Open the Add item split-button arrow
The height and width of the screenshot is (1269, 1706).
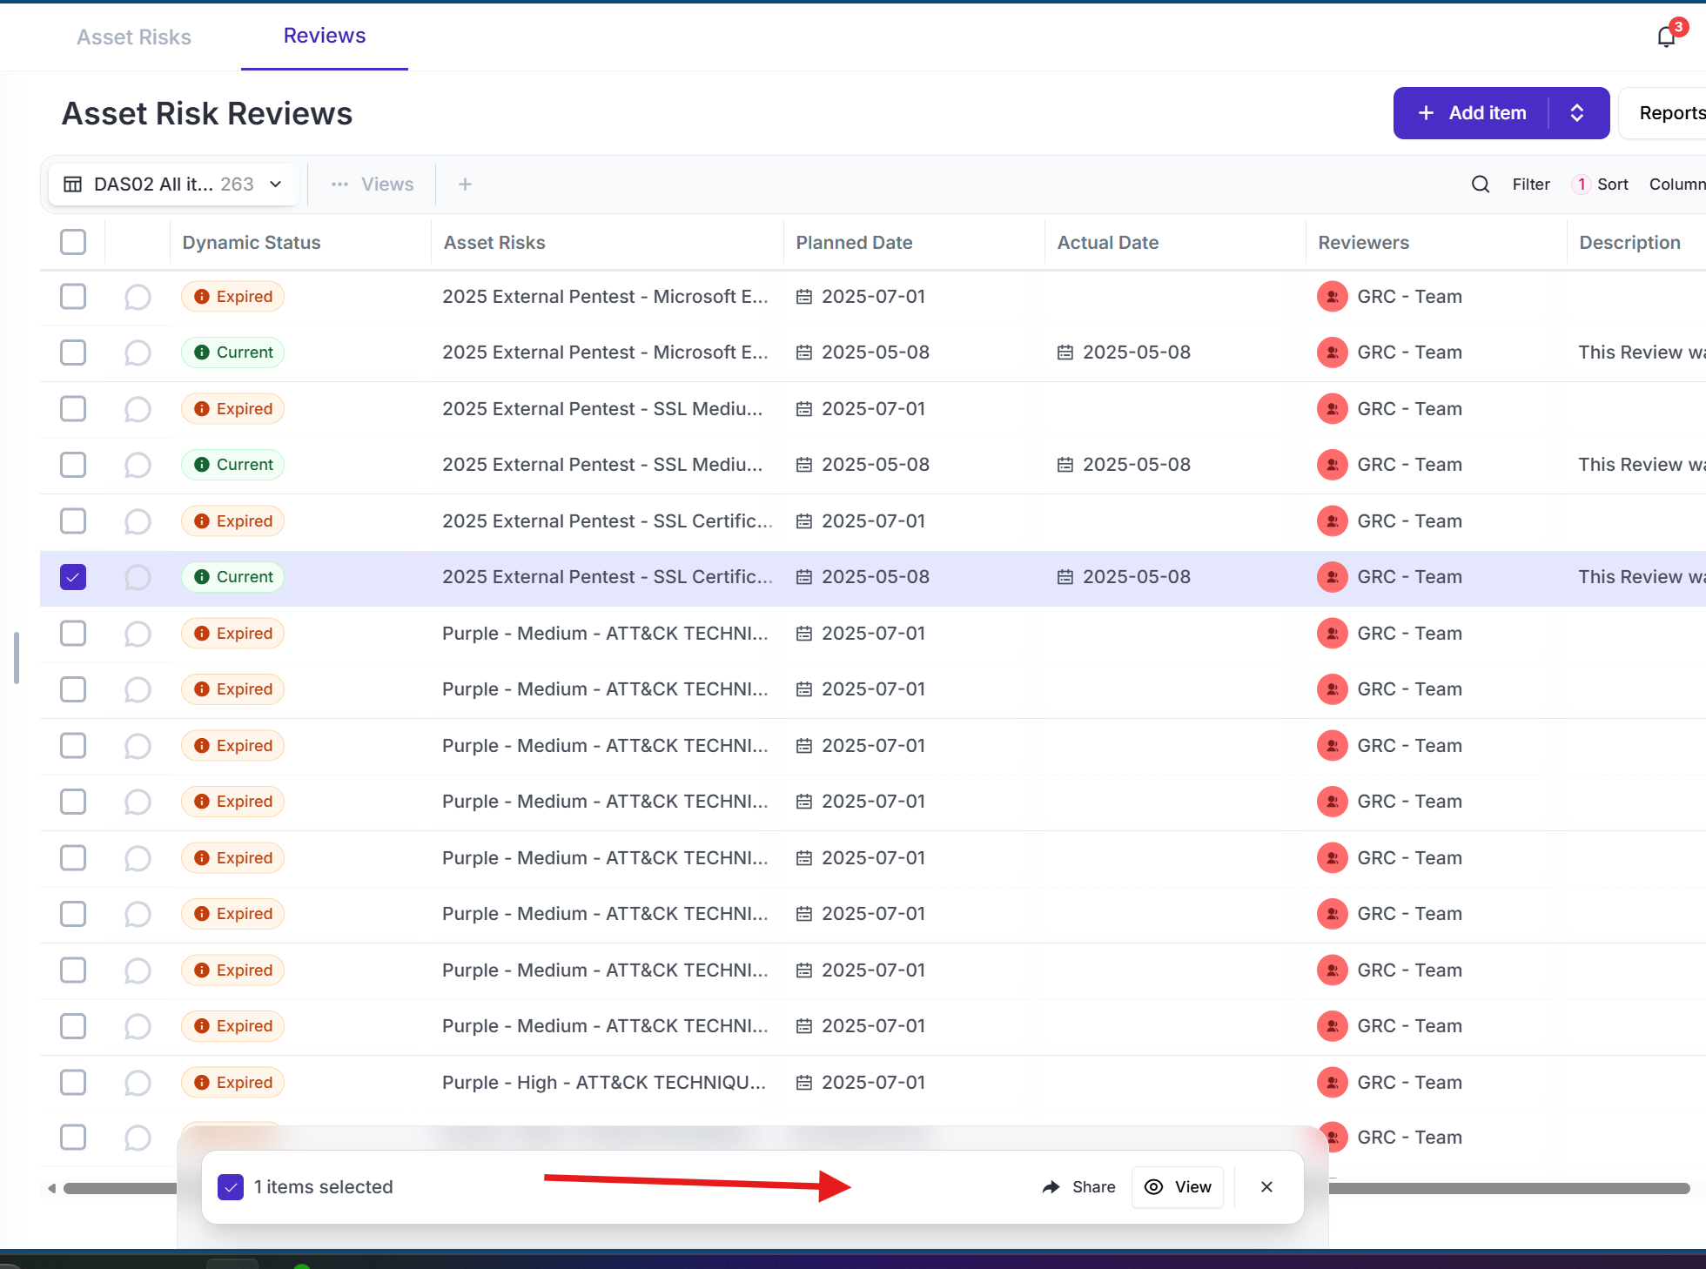pyautogui.click(x=1577, y=113)
